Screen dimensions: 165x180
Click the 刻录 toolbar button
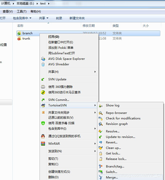pos(59,18)
